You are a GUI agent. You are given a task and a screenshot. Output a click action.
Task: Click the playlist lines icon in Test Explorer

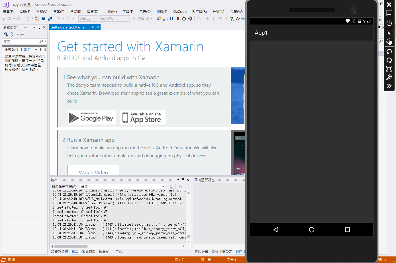coord(23,34)
